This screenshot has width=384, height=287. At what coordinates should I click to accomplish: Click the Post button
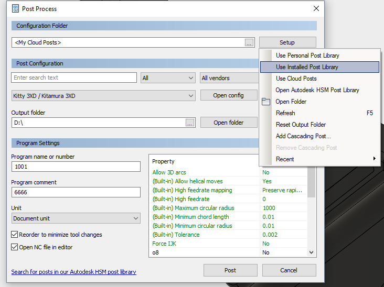[230, 270]
